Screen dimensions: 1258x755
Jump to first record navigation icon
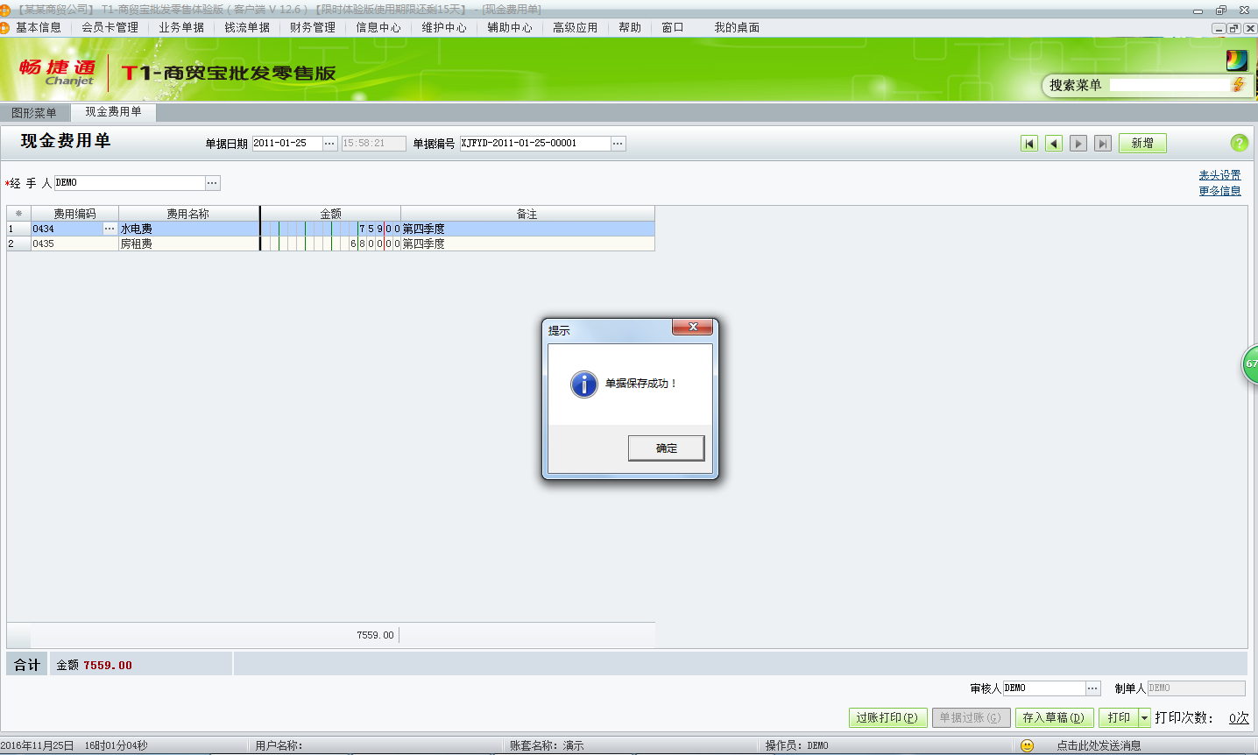pos(1029,144)
